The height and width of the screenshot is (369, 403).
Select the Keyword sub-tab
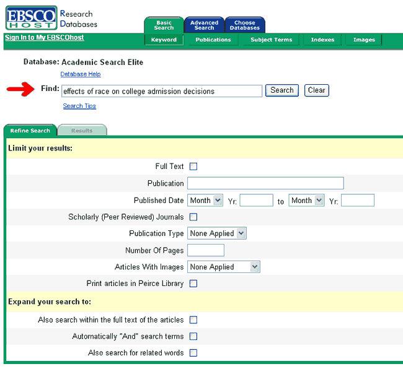click(x=164, y=40)
